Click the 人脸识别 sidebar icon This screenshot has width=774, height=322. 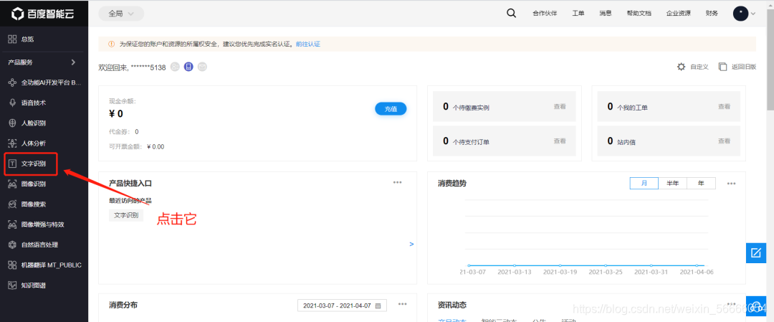click(x=13, y=123)
